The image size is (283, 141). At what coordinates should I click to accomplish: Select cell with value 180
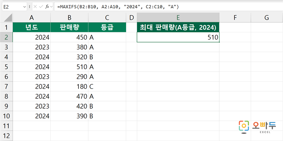[x=69, y=87]
